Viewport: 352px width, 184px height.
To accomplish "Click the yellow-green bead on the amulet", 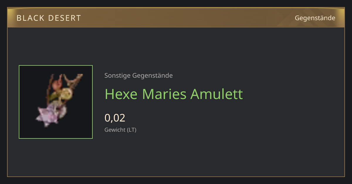I will (x=66, y=93).
